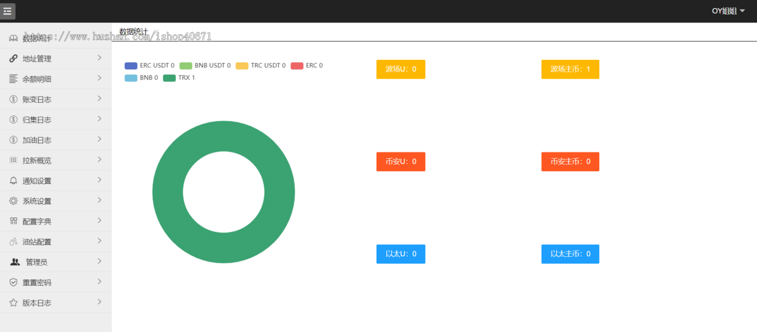
Task: Click the dollar icon beside 账变日志
Action: pos(13,100)
